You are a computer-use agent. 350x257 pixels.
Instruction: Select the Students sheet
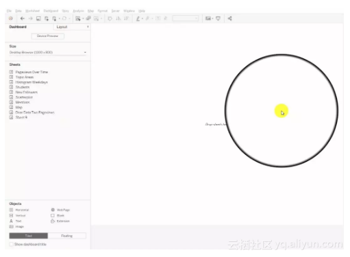tap(19, 87)
